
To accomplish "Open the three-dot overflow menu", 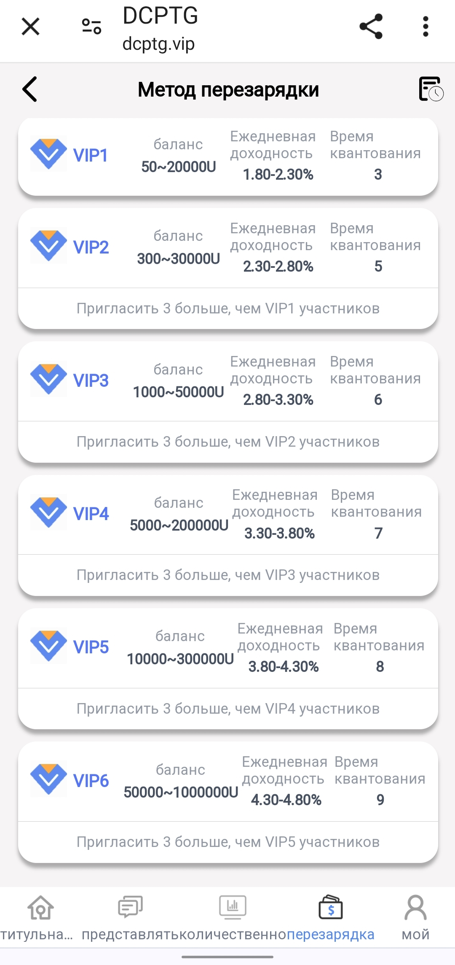I will pyautogui.click(x=426, y=27).
